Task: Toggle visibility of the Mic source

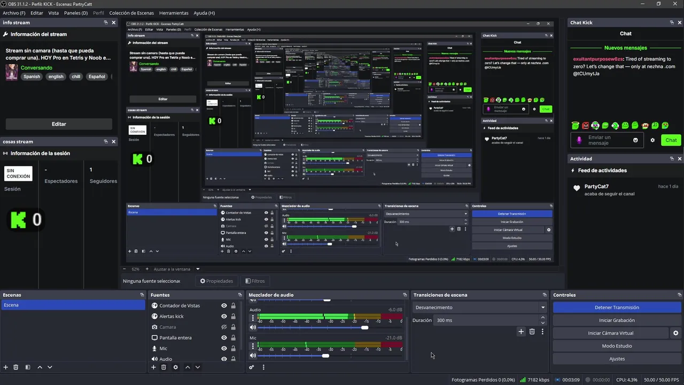Action: [x=224, y=349]
